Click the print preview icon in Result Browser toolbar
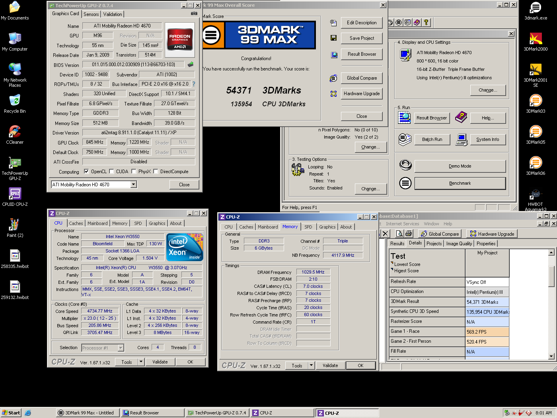Viewport: 557px width, 418px height. click(x=399, y=234)
